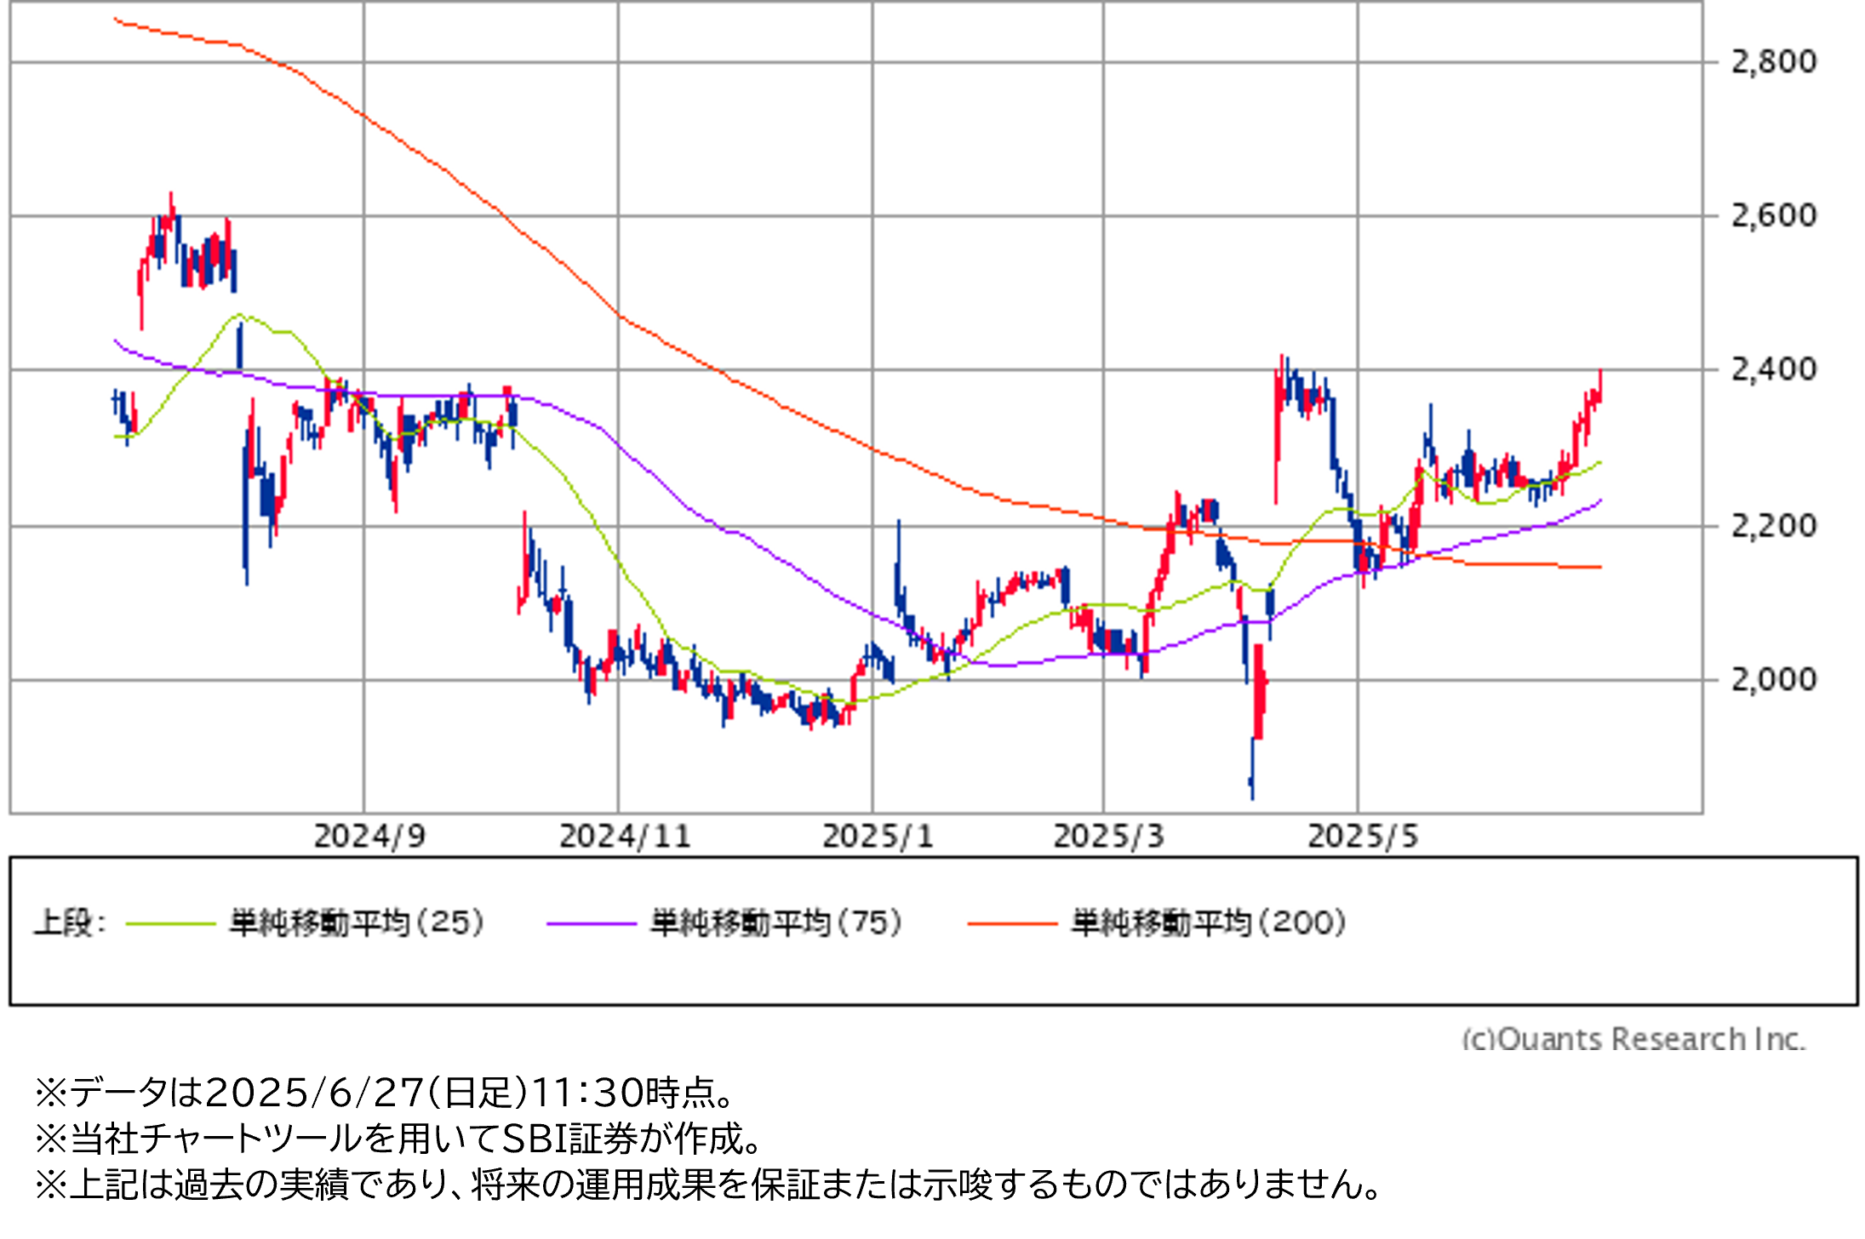
Task: Click the lowest candlestick of the April 2025 drop
Action: pos(1251,770)
